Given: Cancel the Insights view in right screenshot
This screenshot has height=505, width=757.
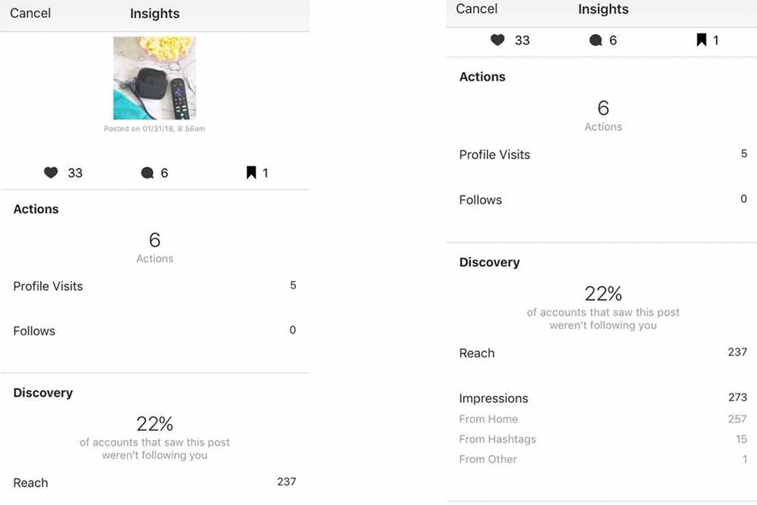Looking at the screenshot, I should [x=476, y=8].
